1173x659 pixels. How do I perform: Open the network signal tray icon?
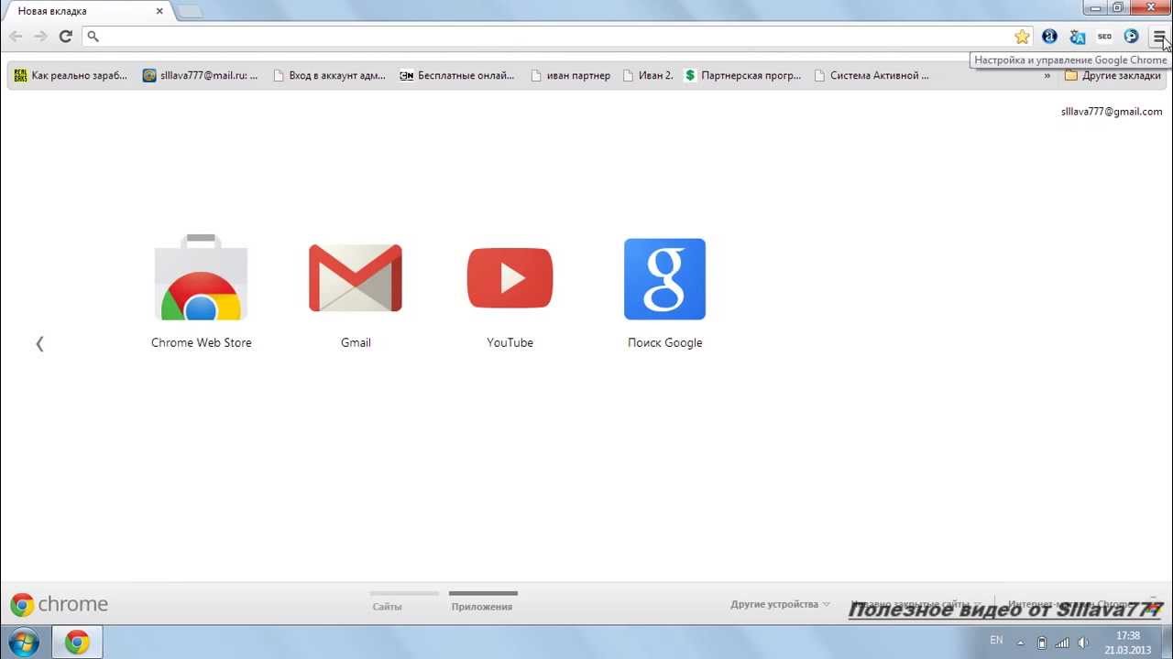[x=1062, y=642]
